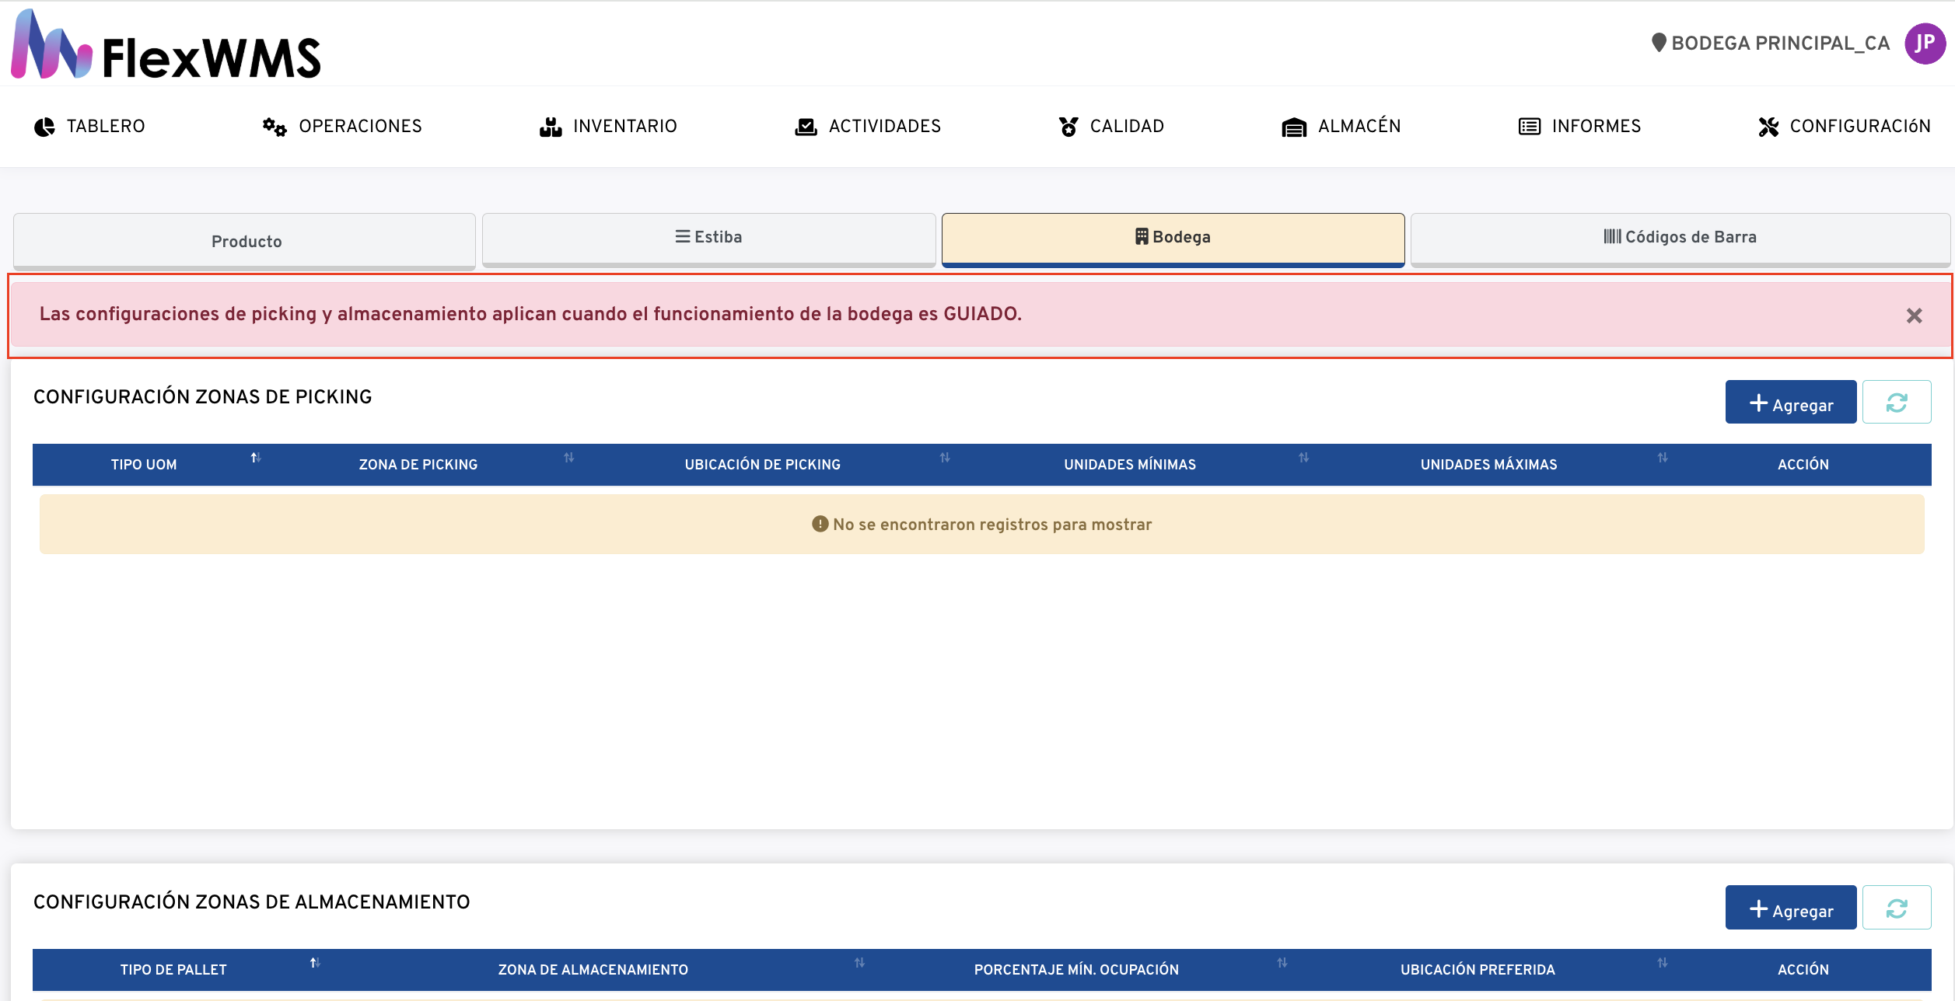This screenshot has height=1001, width=1955.
Task: Sort by Unidades Mínimas column
Action: tap(1303, 458)
